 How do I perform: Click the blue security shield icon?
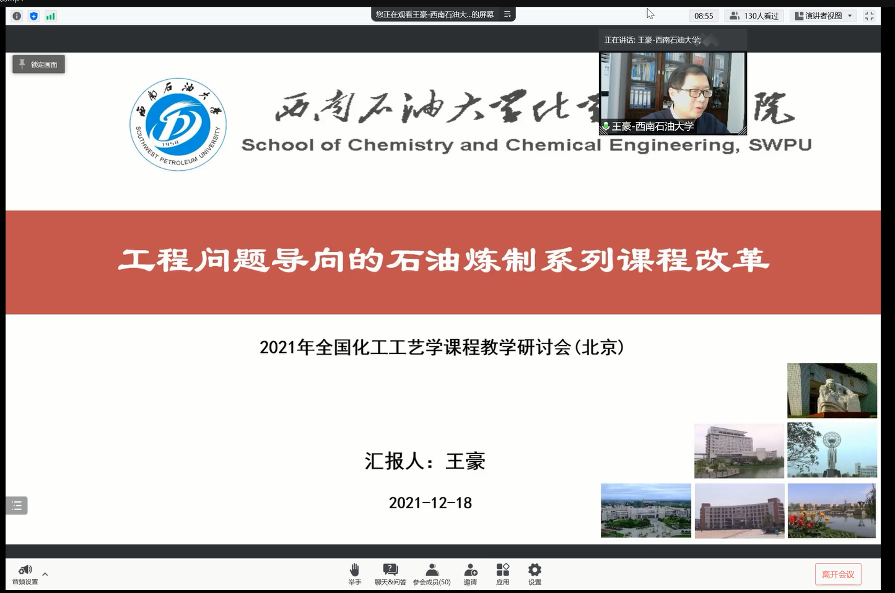(x=33, y=16)
